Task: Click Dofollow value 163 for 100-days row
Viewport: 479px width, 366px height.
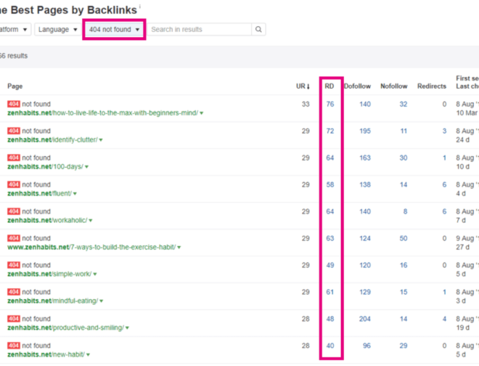Action: [365, 158]
